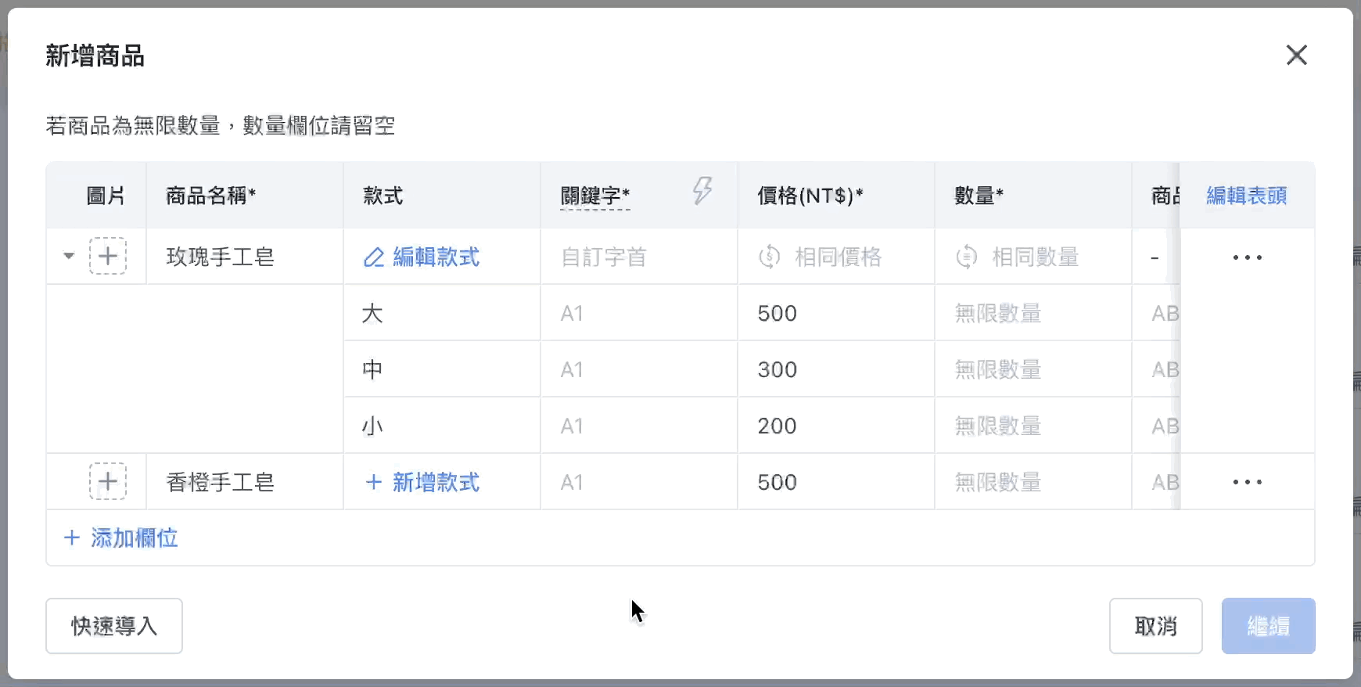
Task: Click the pencil icon beside 編輯款式
Action: [374, 257]
